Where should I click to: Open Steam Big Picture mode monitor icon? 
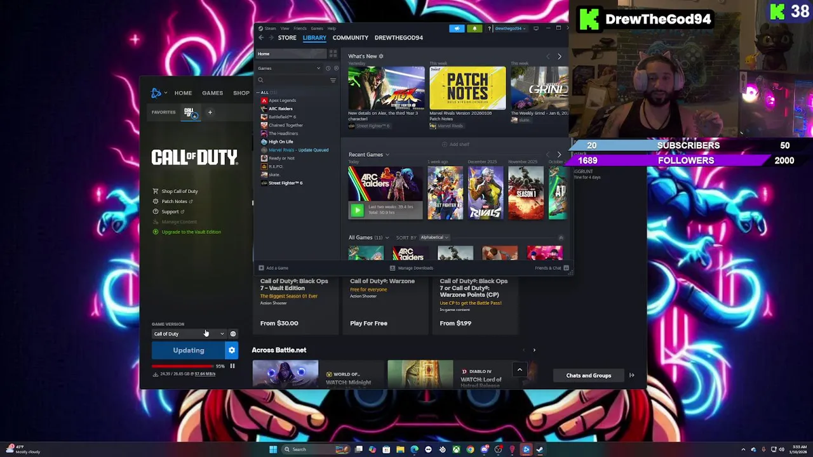coord(536,29)
